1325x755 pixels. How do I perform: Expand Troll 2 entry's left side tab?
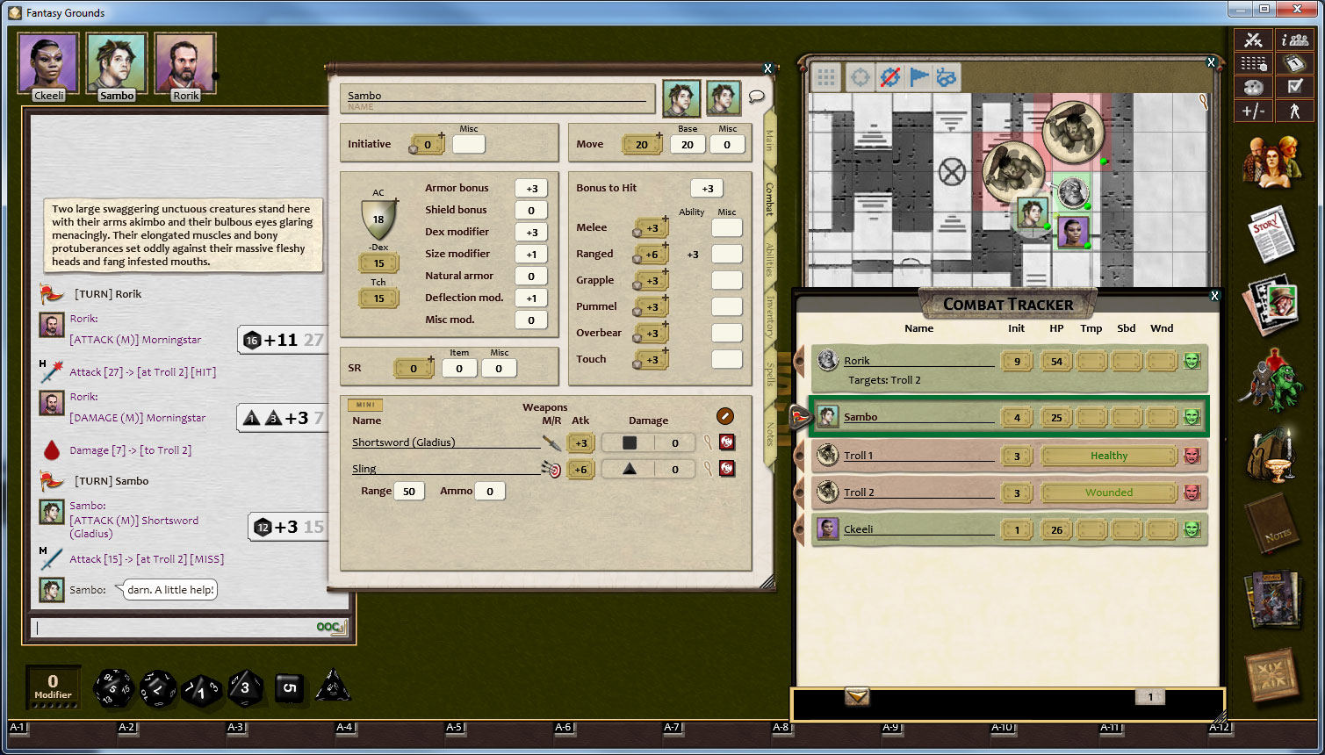pos(800,493)
